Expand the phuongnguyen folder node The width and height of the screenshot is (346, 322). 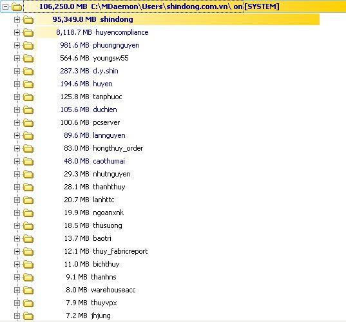[x=17, y=46]
